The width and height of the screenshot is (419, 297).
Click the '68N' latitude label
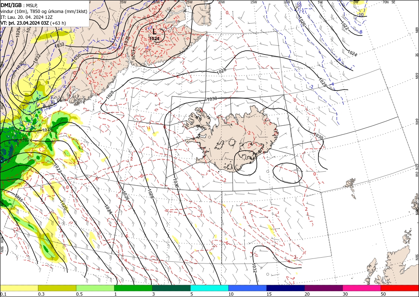click(x=416, y=30)
